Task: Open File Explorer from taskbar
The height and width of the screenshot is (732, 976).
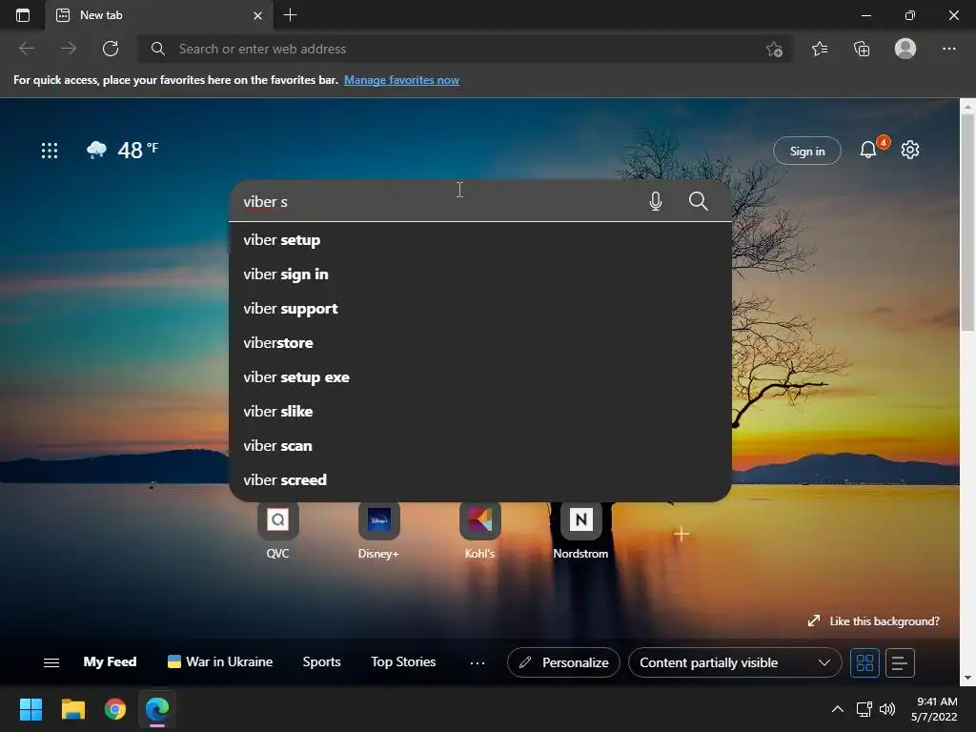Action: point(72,709)
